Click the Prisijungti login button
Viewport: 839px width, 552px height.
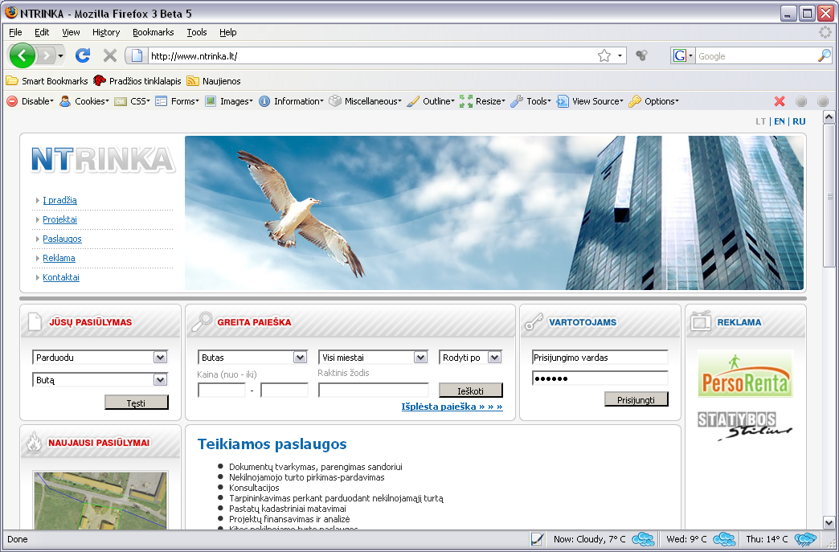tap(636, 399)
